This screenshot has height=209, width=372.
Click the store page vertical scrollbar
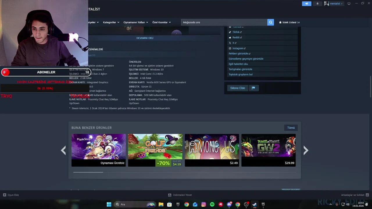point(370,87)
